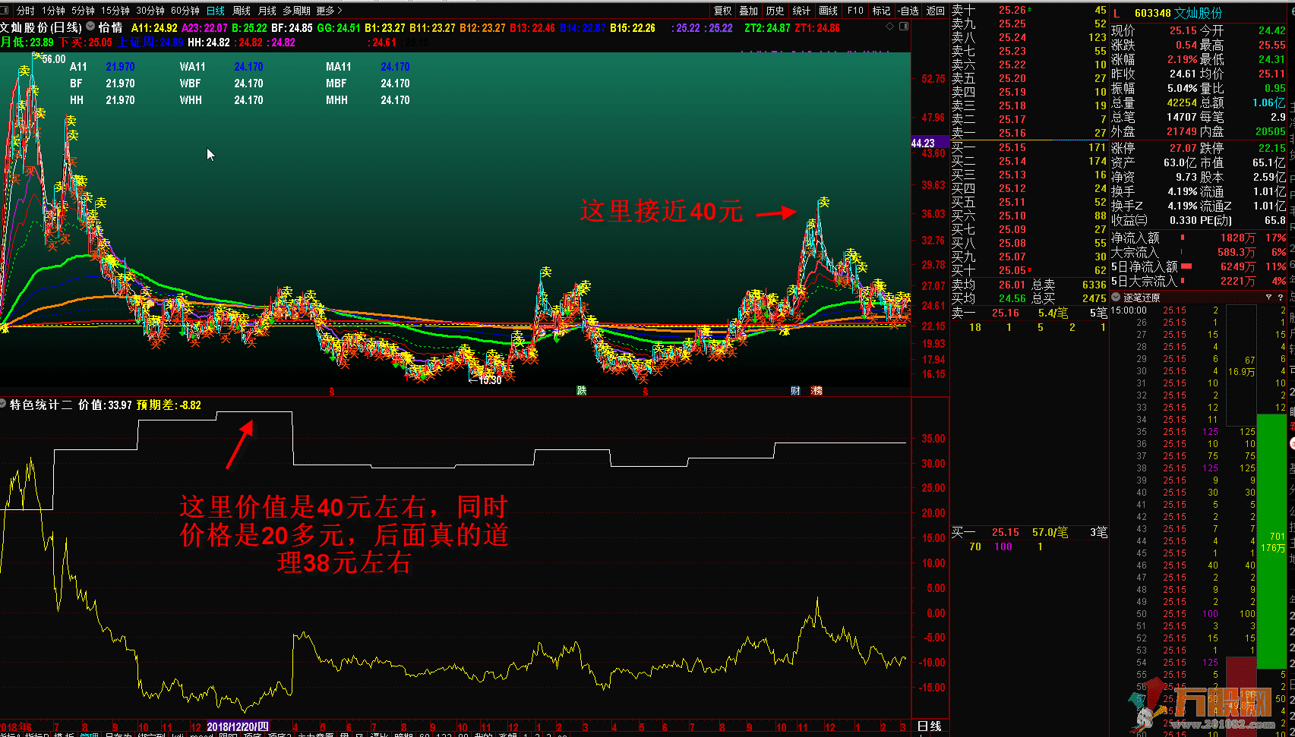Viewport: 1295px width, 737px height.
Task: Click the L marker beside stock code 603348
Action: [x=1117, y=13]
